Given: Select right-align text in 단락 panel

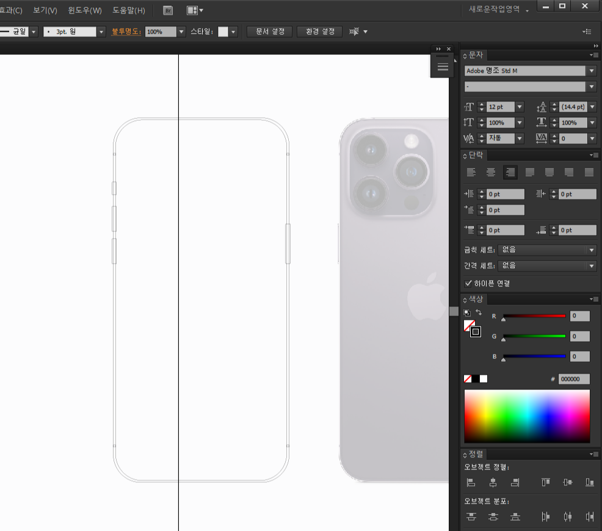Looking at the screenshot, I should pos(510,172).
